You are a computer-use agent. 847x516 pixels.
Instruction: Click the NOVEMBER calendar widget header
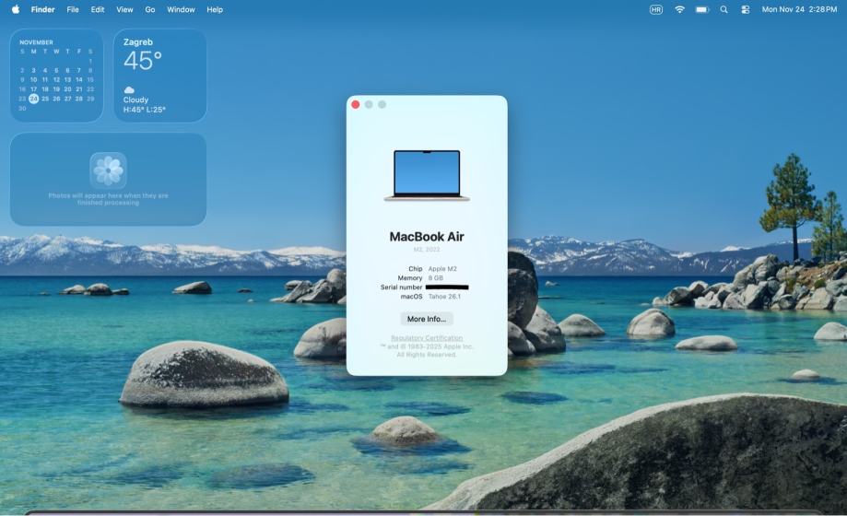(36, 42)
